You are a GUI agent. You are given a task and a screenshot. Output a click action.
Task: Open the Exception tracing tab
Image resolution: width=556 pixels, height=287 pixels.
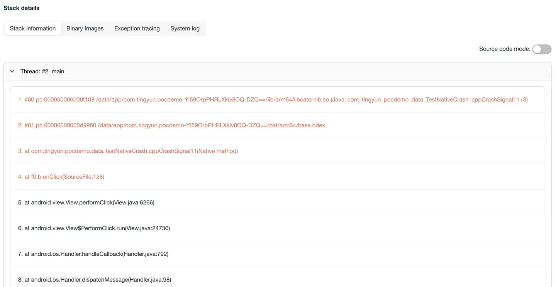[137, 29]
